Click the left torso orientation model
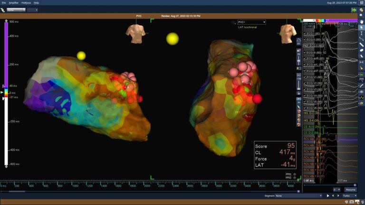 (x=135, y=34)
